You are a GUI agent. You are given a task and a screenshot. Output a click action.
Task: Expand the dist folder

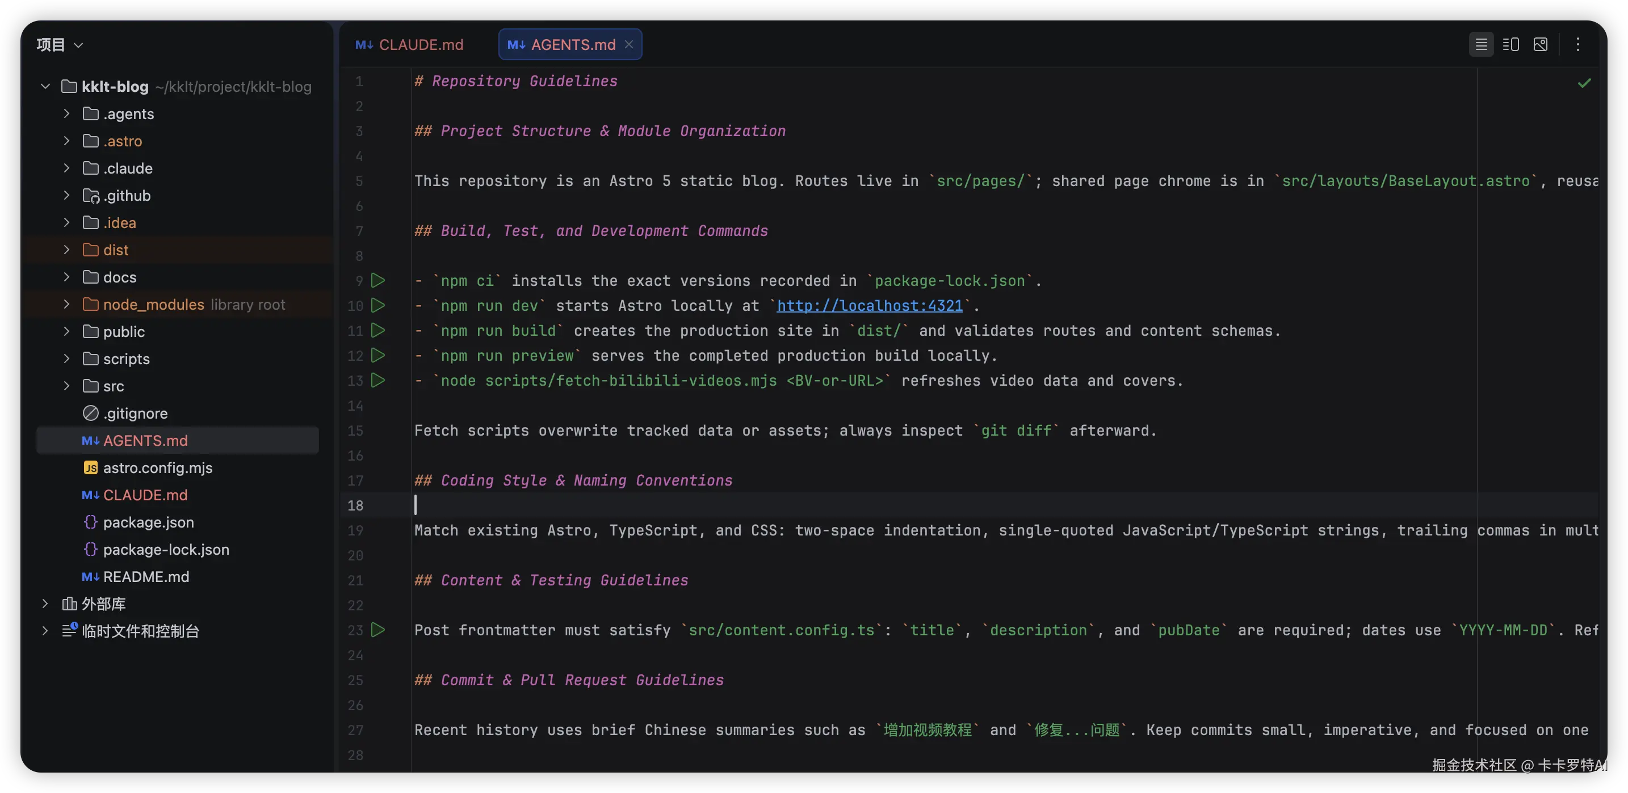pos(66,250)
